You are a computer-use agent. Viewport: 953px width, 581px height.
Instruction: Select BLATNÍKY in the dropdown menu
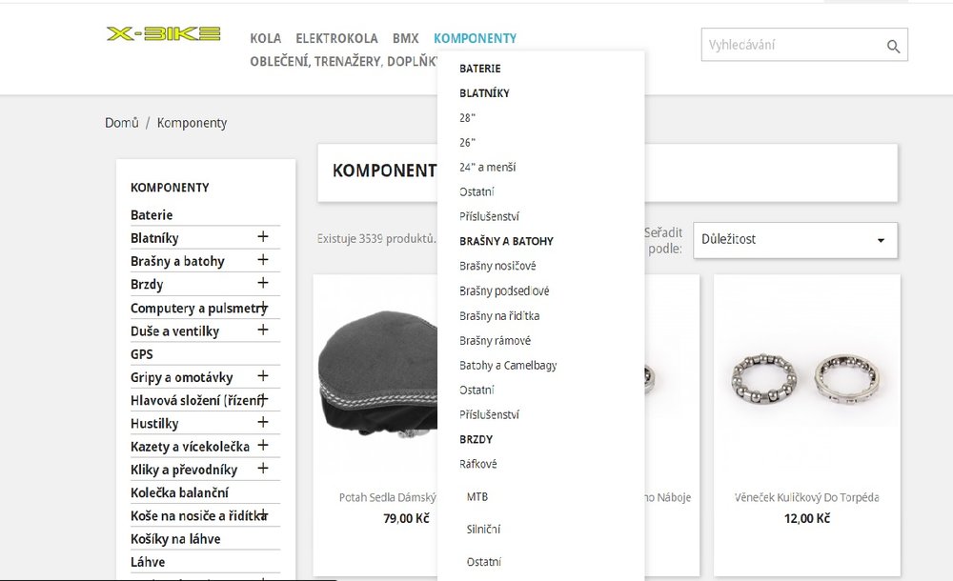tap(484, 93)
